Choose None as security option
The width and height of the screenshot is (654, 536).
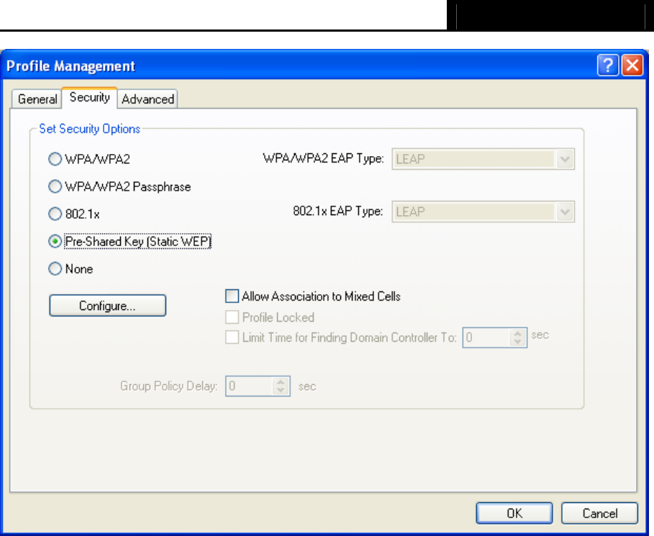point(54,269)
